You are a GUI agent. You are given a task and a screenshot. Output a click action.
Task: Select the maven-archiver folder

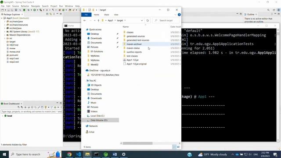[x=134, y=44]
